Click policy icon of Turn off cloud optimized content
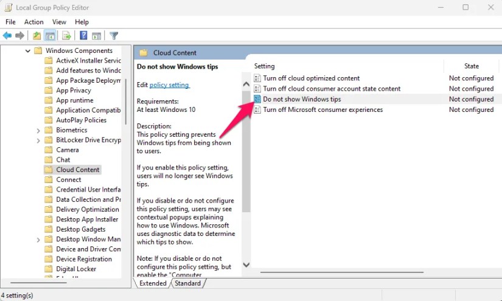The height and width of the screenshot is (301, 502). click(257, 78)
